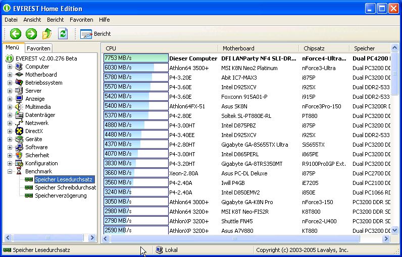402x257 pixels.
Task: Click the Multimedia speaker icon
Action: 19,107
